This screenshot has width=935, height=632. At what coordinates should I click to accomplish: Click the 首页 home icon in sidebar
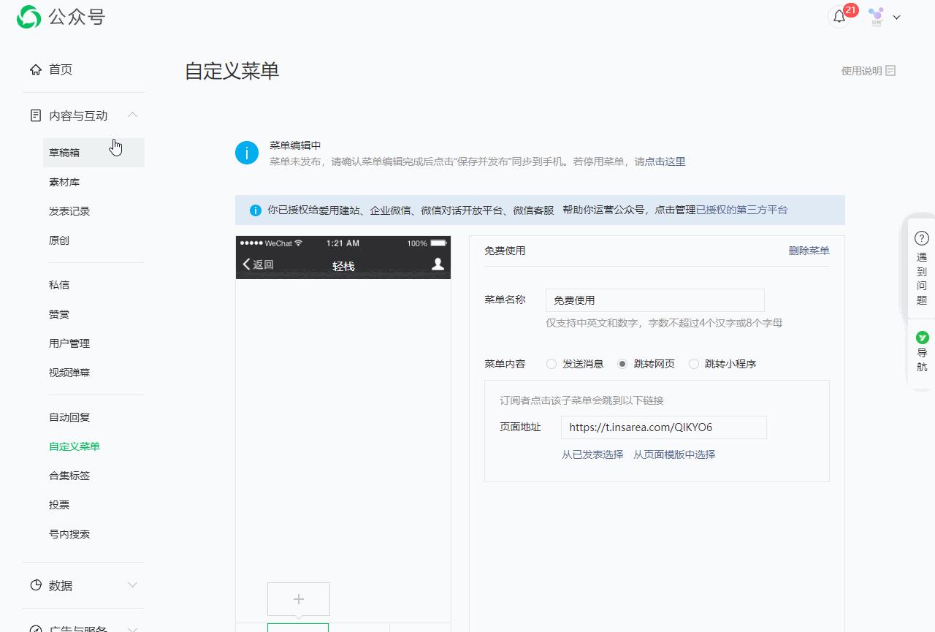click(35, 69)
